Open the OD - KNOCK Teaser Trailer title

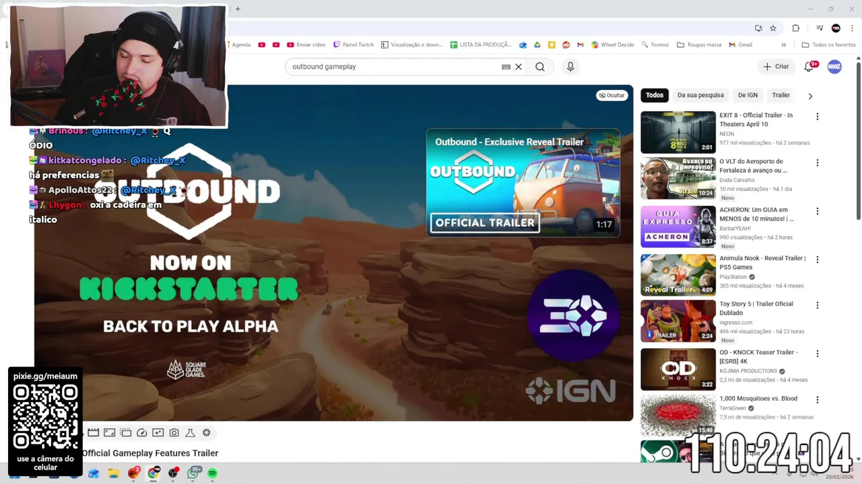point(758,357)
